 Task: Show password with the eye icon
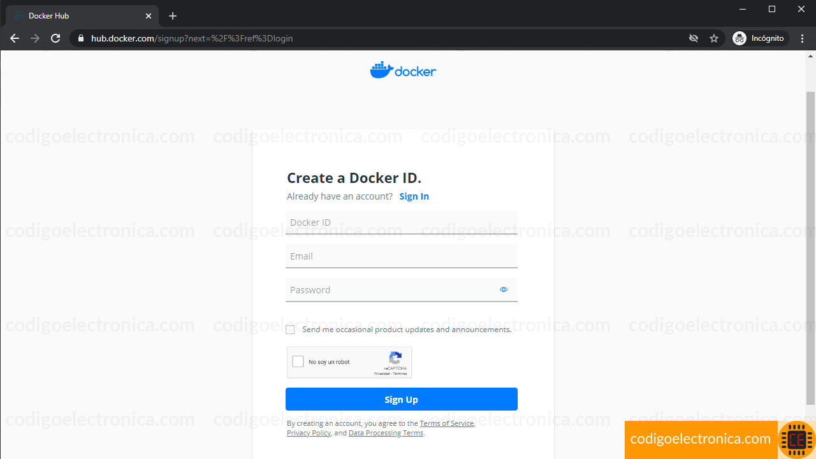(504, 289)
